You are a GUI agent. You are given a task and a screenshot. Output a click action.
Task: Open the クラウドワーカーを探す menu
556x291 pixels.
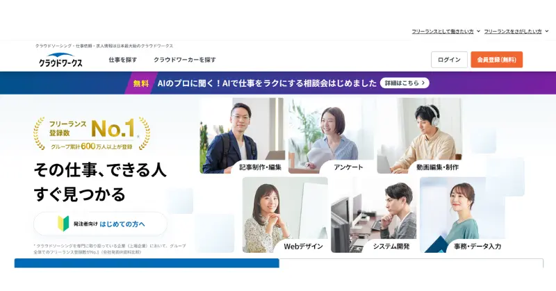[184, 60]
